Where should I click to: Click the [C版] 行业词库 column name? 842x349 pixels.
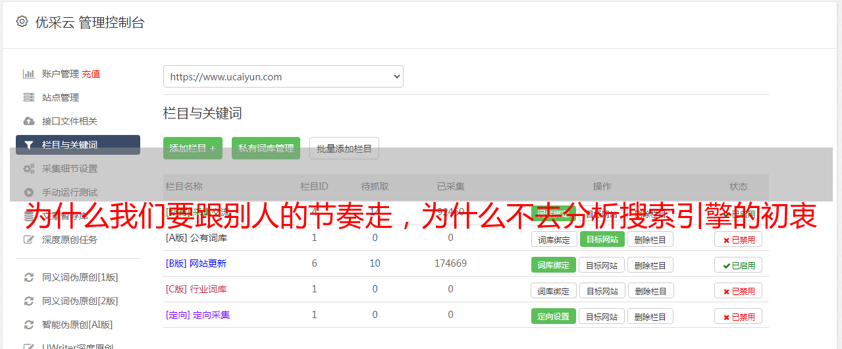tap(196, 289)
